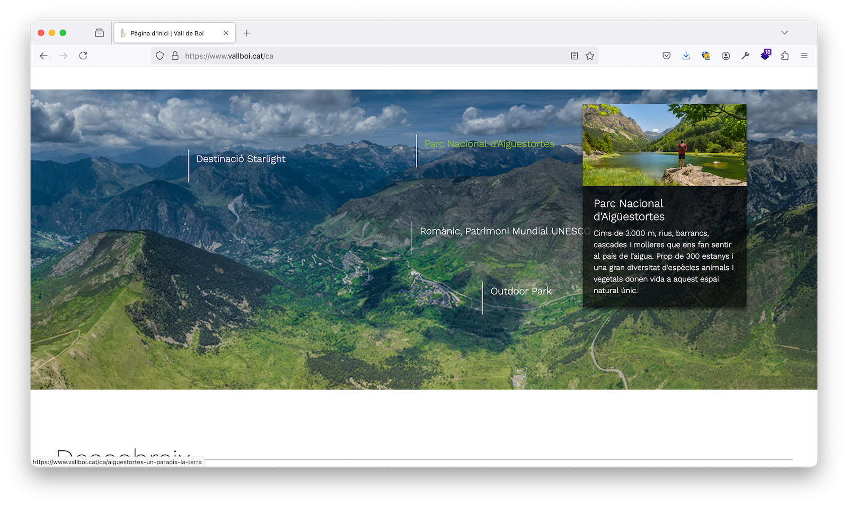Go back to the previous page
The width and height of the screenshot is (848, 507).
[44, 56]
